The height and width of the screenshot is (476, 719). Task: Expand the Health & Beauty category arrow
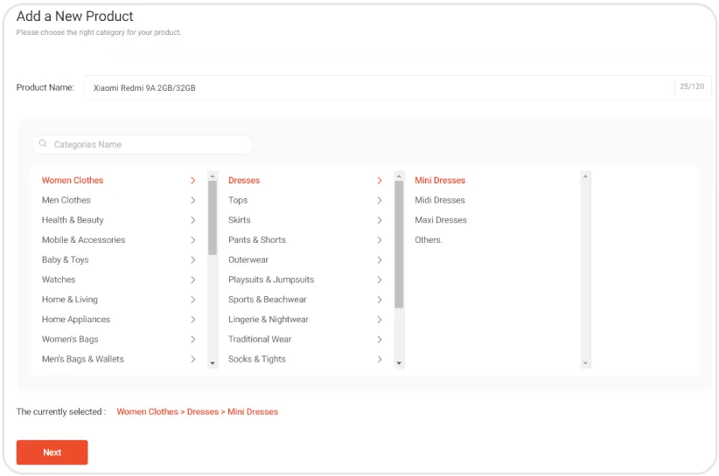point(192,220)
